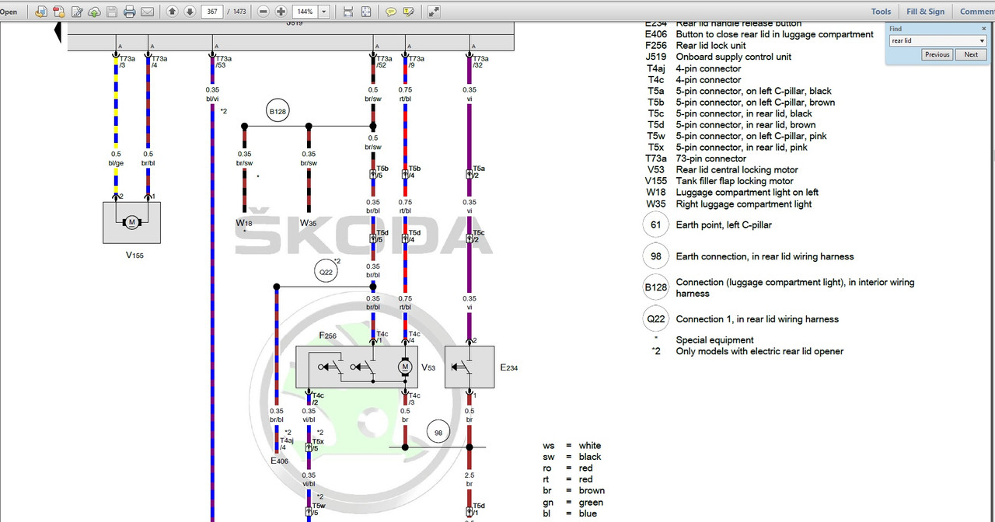Click the W35 light label in diagram
The image size is (995, 522).
(x=309, y=224)
